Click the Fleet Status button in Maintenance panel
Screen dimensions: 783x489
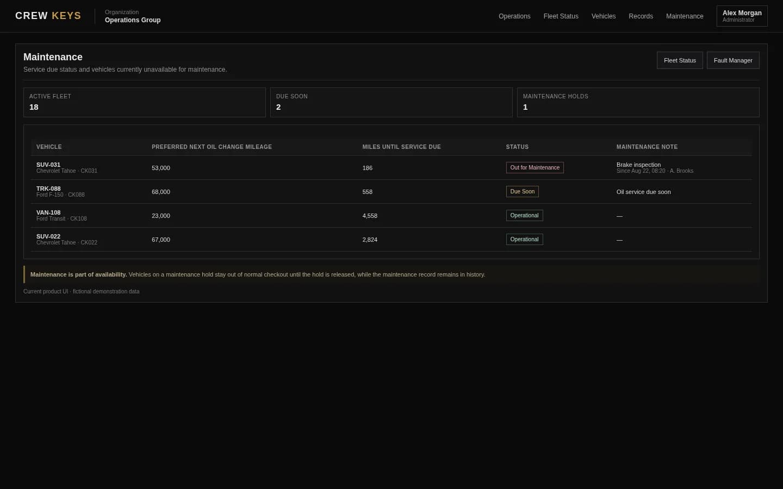pyautogui.click(x=680, y=60)
